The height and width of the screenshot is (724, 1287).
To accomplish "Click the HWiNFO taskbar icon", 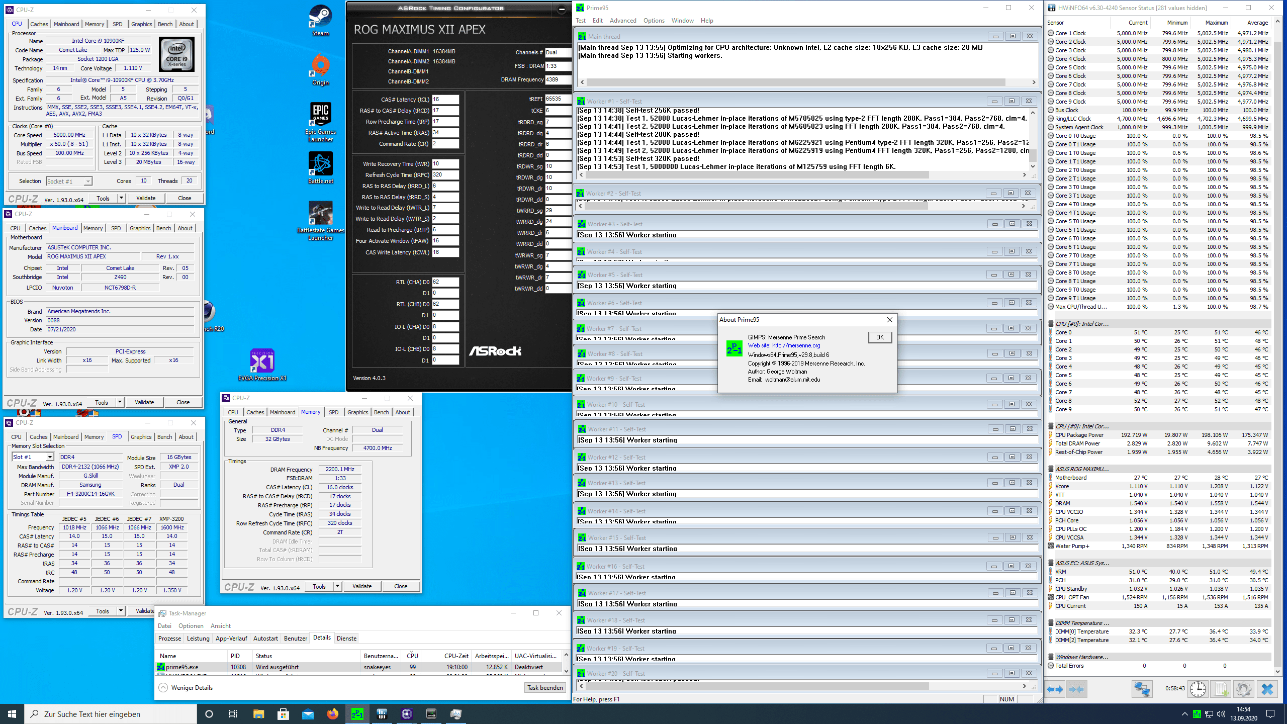I will pos(382,713).
